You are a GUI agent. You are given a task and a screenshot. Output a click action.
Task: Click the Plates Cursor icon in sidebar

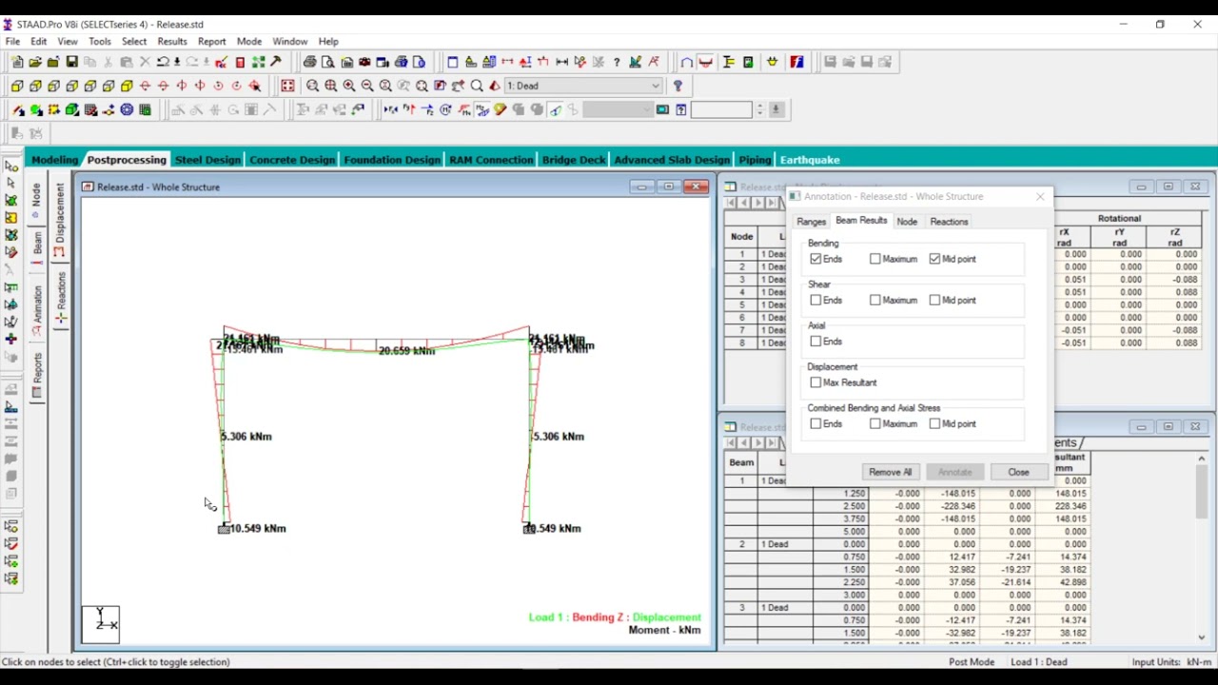click(x=10, y=200)
